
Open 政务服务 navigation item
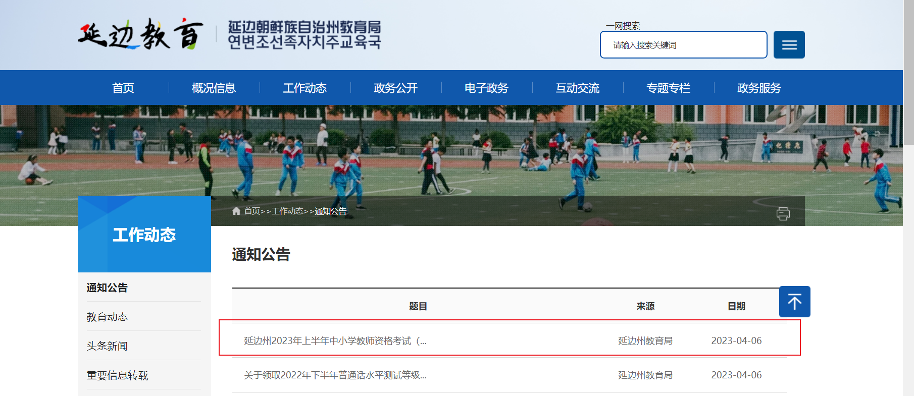(x=759, y=88)
